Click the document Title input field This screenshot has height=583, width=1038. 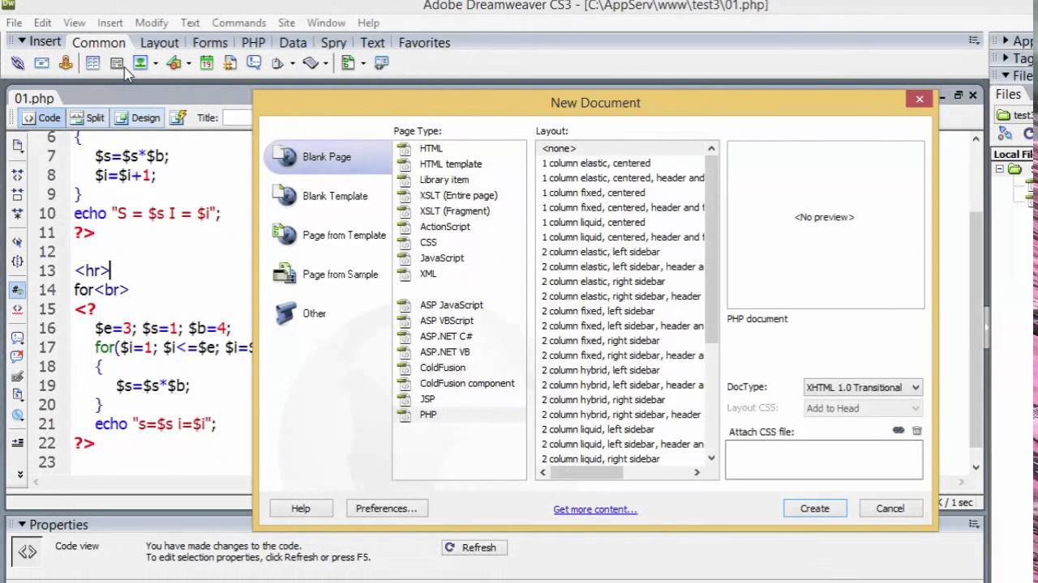(x=238, y=117)
